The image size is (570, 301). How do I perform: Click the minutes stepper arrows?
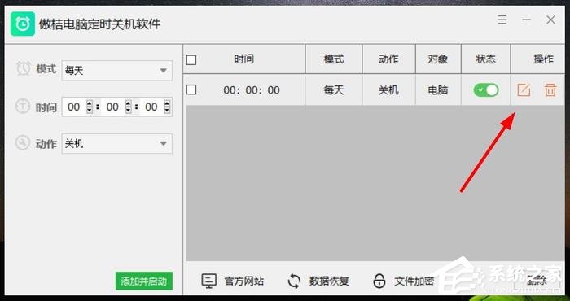coord(128,107)
